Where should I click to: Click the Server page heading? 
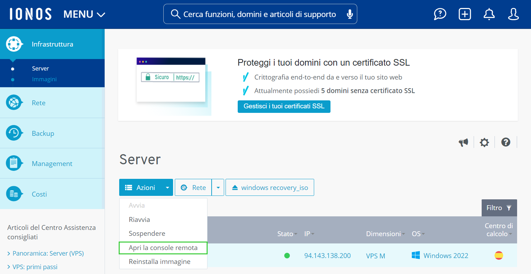[x=140, y=159]
